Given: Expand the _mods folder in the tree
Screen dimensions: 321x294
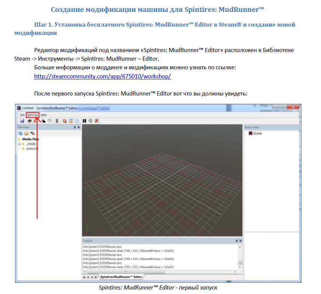Looking at the screenshot, I should tap(20, 144).
